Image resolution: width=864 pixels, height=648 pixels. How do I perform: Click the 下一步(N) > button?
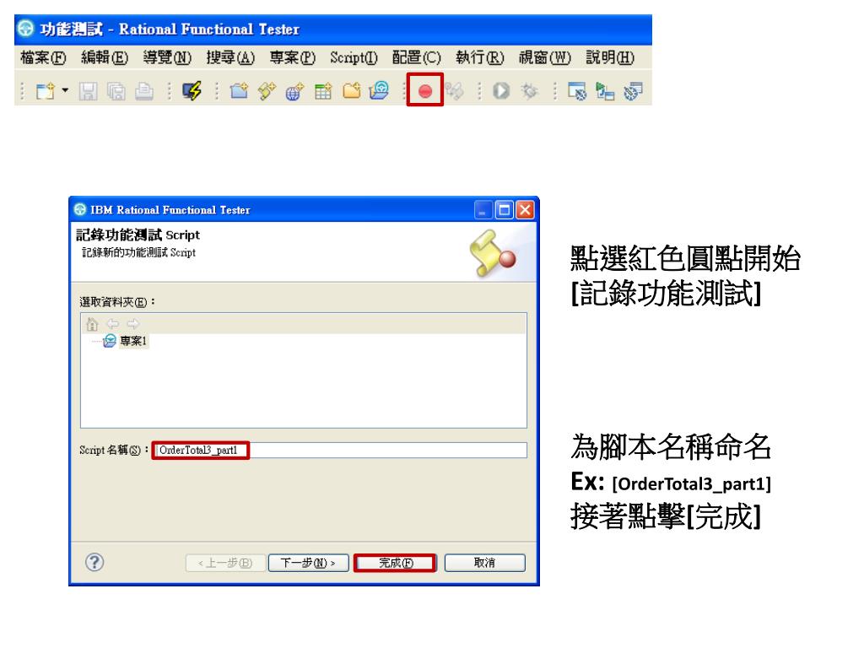tap(308, 563)
